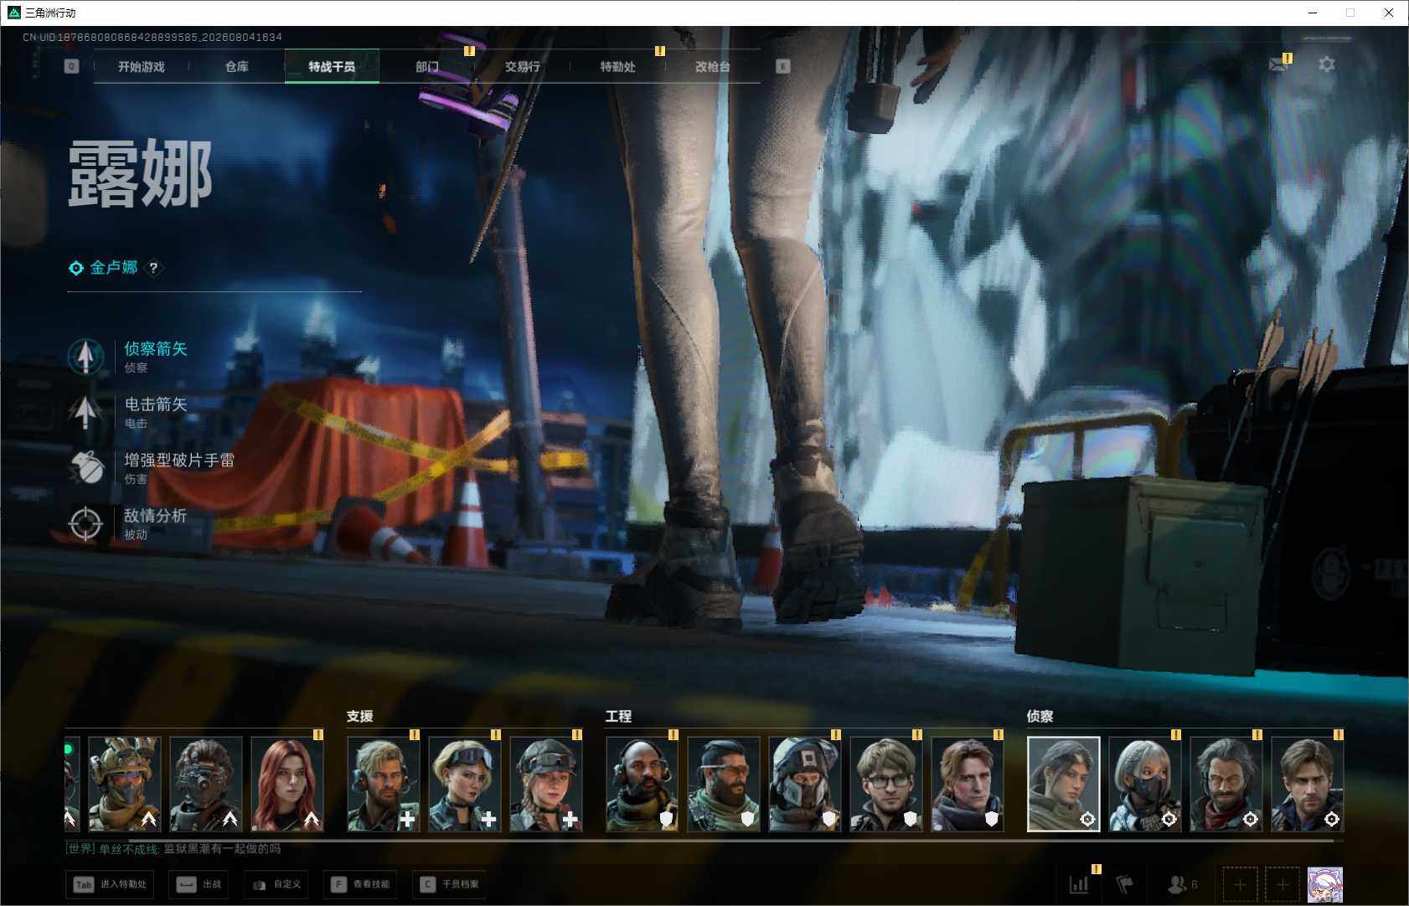Click the 金卢娜 skin label
This screenshot has width=1409, height=906.
(114, 268)
